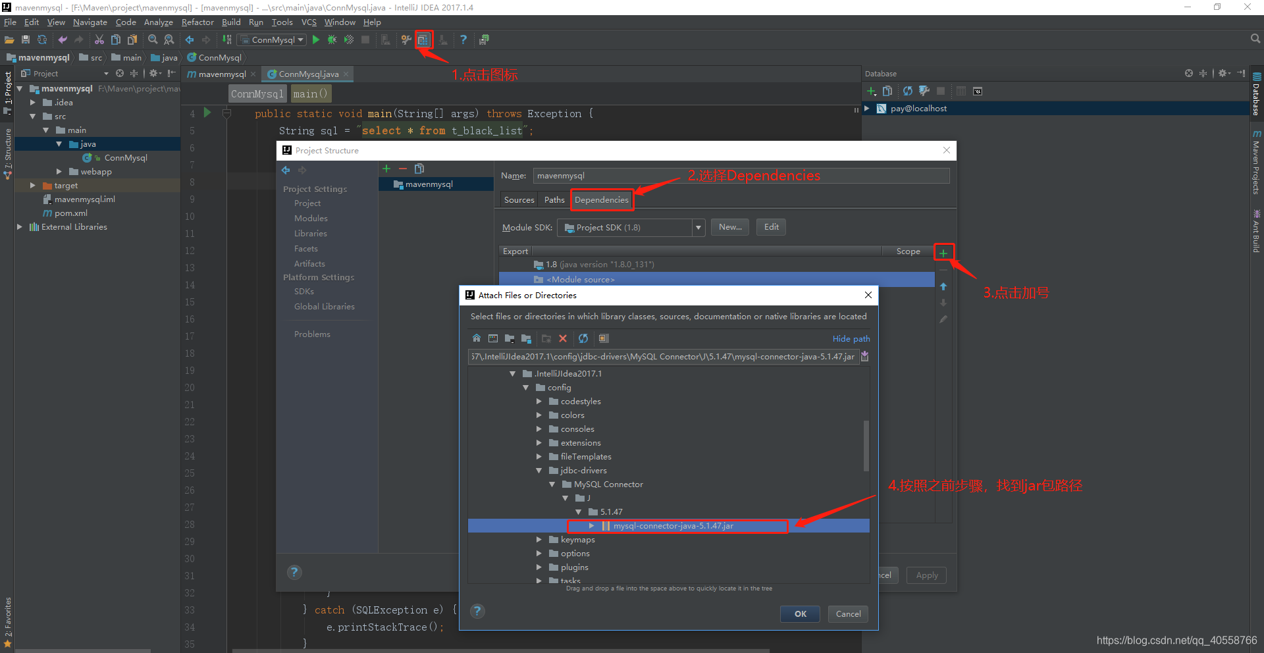The height and width of the screenshot is (653, 1264).
Task: Open the Project Structure toolbar icon
Action: tap(423, 40)
